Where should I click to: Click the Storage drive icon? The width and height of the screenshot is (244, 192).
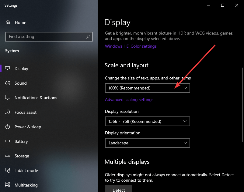8,156
